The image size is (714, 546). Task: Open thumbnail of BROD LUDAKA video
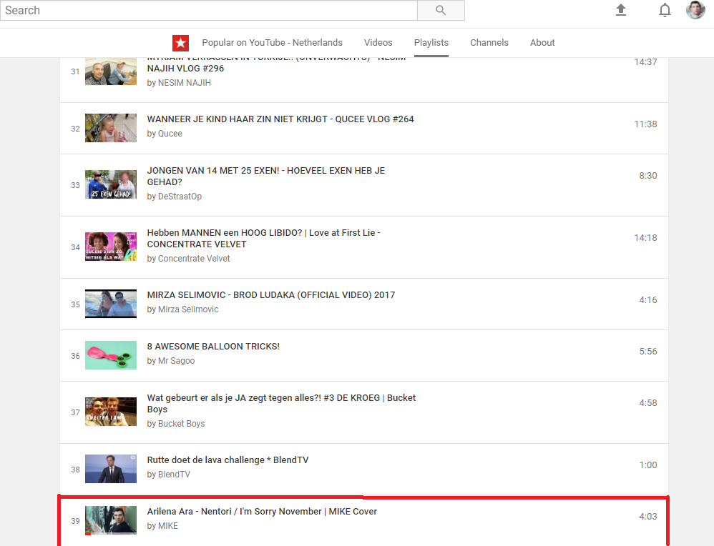111,304
